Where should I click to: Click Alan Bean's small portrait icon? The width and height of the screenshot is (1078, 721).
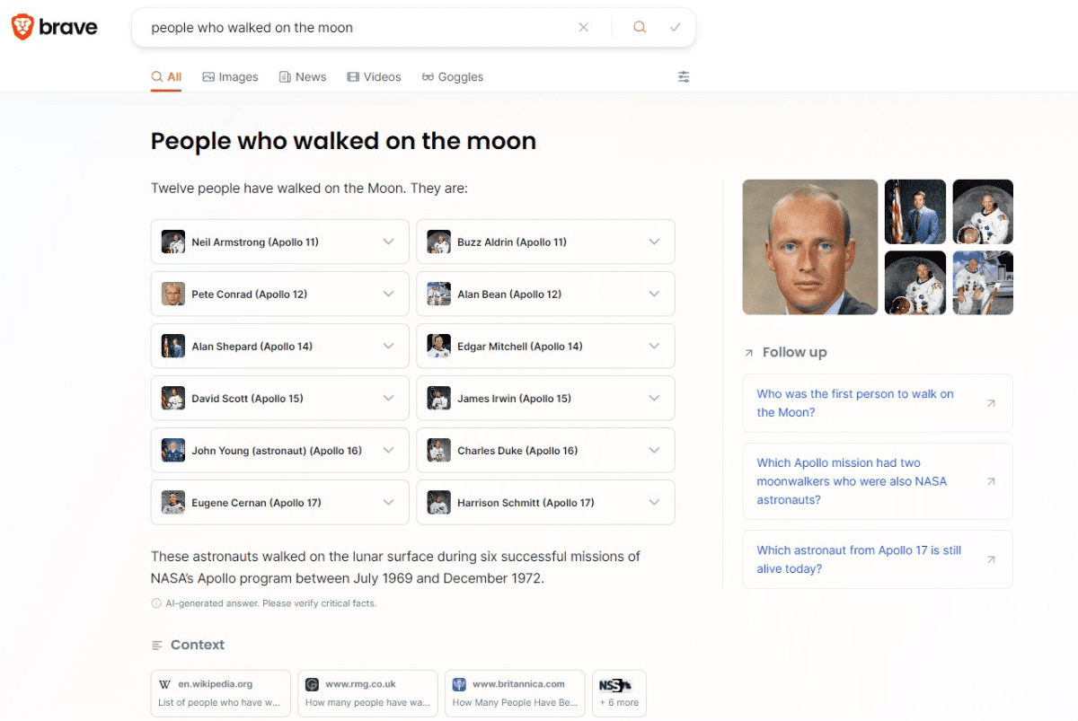439,294
